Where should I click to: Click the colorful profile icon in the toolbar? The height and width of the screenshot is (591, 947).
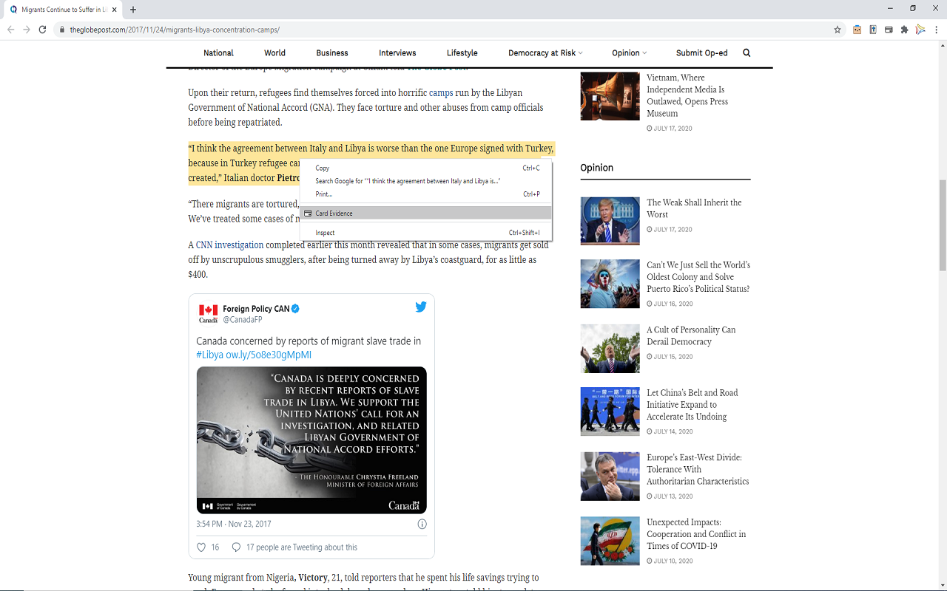[x=920, y=30]
